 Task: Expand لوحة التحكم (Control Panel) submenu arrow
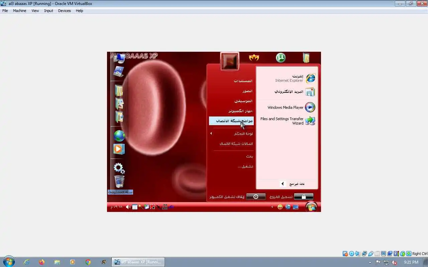211,133
